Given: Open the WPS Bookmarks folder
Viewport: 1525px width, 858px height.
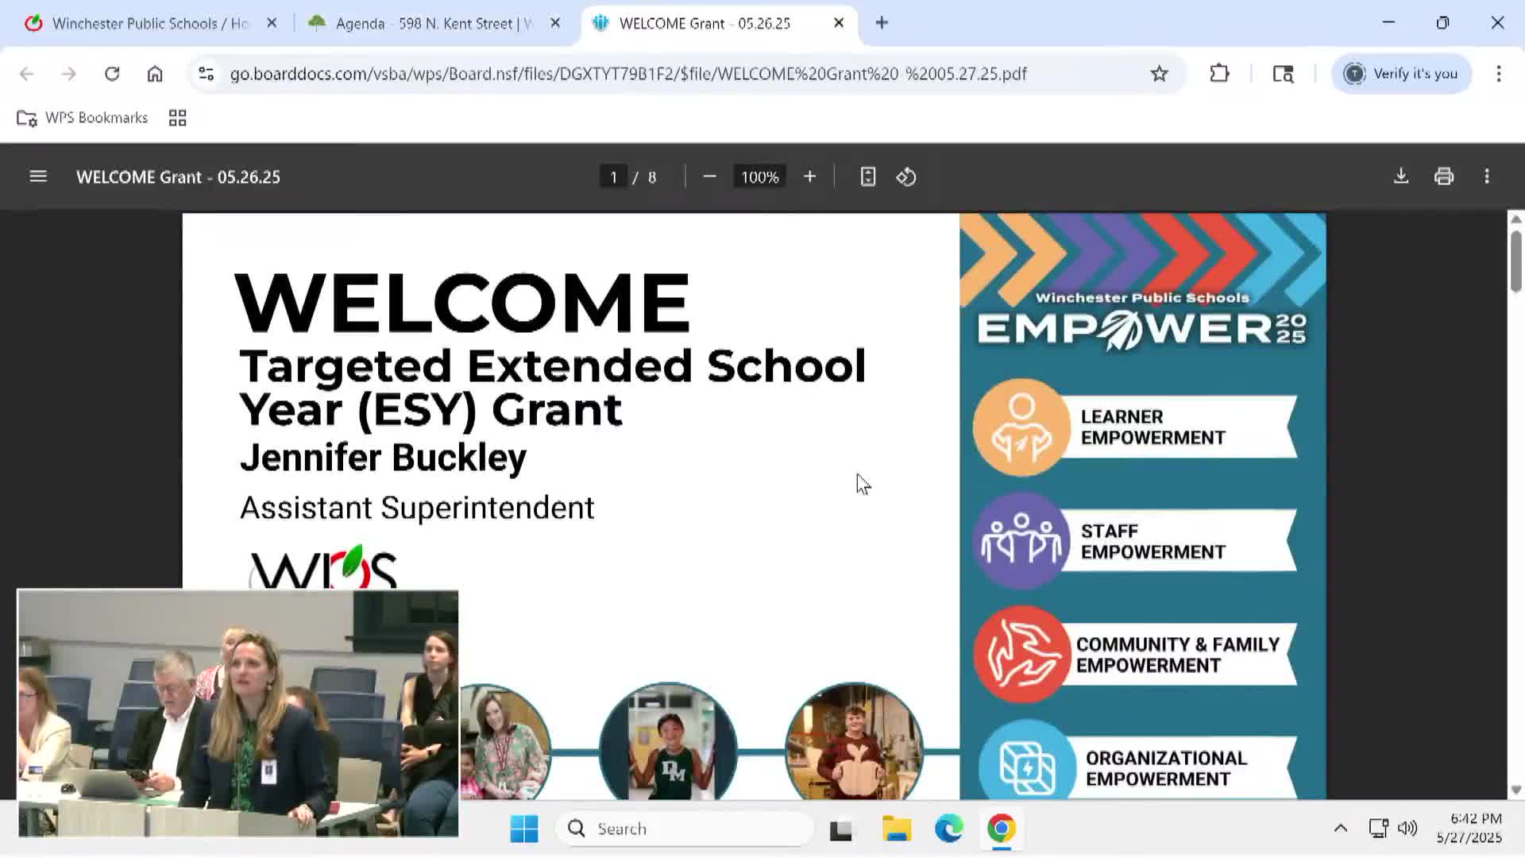Looking at the screenshot, I should click(x=83, y=118).
